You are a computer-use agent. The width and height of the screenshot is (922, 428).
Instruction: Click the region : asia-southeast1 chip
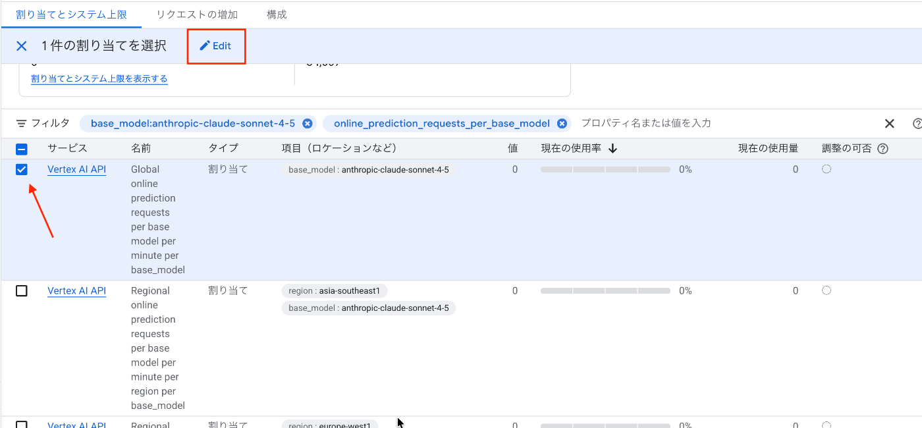click(x=335, y=290)
